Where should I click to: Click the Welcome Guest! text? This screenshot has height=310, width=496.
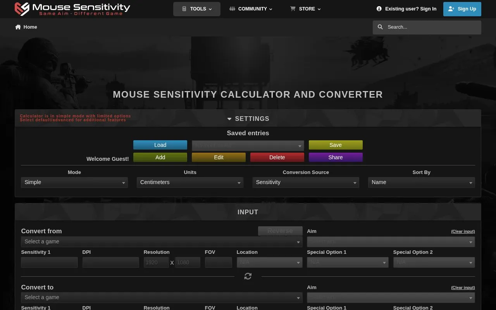click(x=107, y=159)
